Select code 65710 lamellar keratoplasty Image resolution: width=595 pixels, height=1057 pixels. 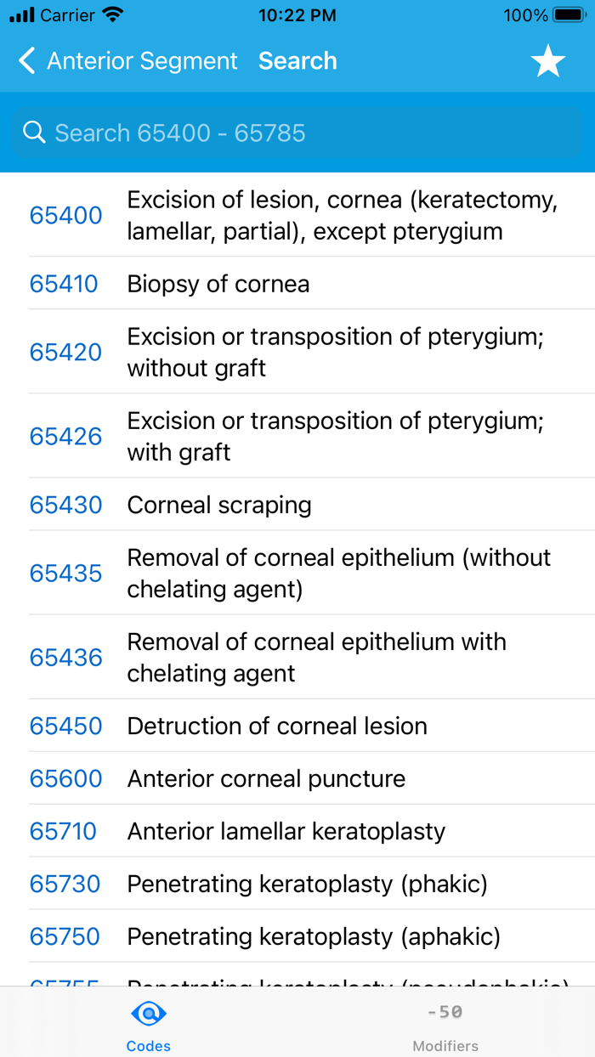tap(297, 831)
